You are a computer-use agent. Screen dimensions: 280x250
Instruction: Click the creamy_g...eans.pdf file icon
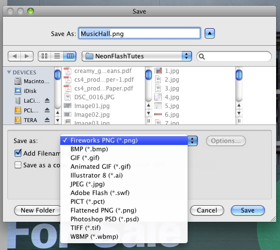point(68,71)
